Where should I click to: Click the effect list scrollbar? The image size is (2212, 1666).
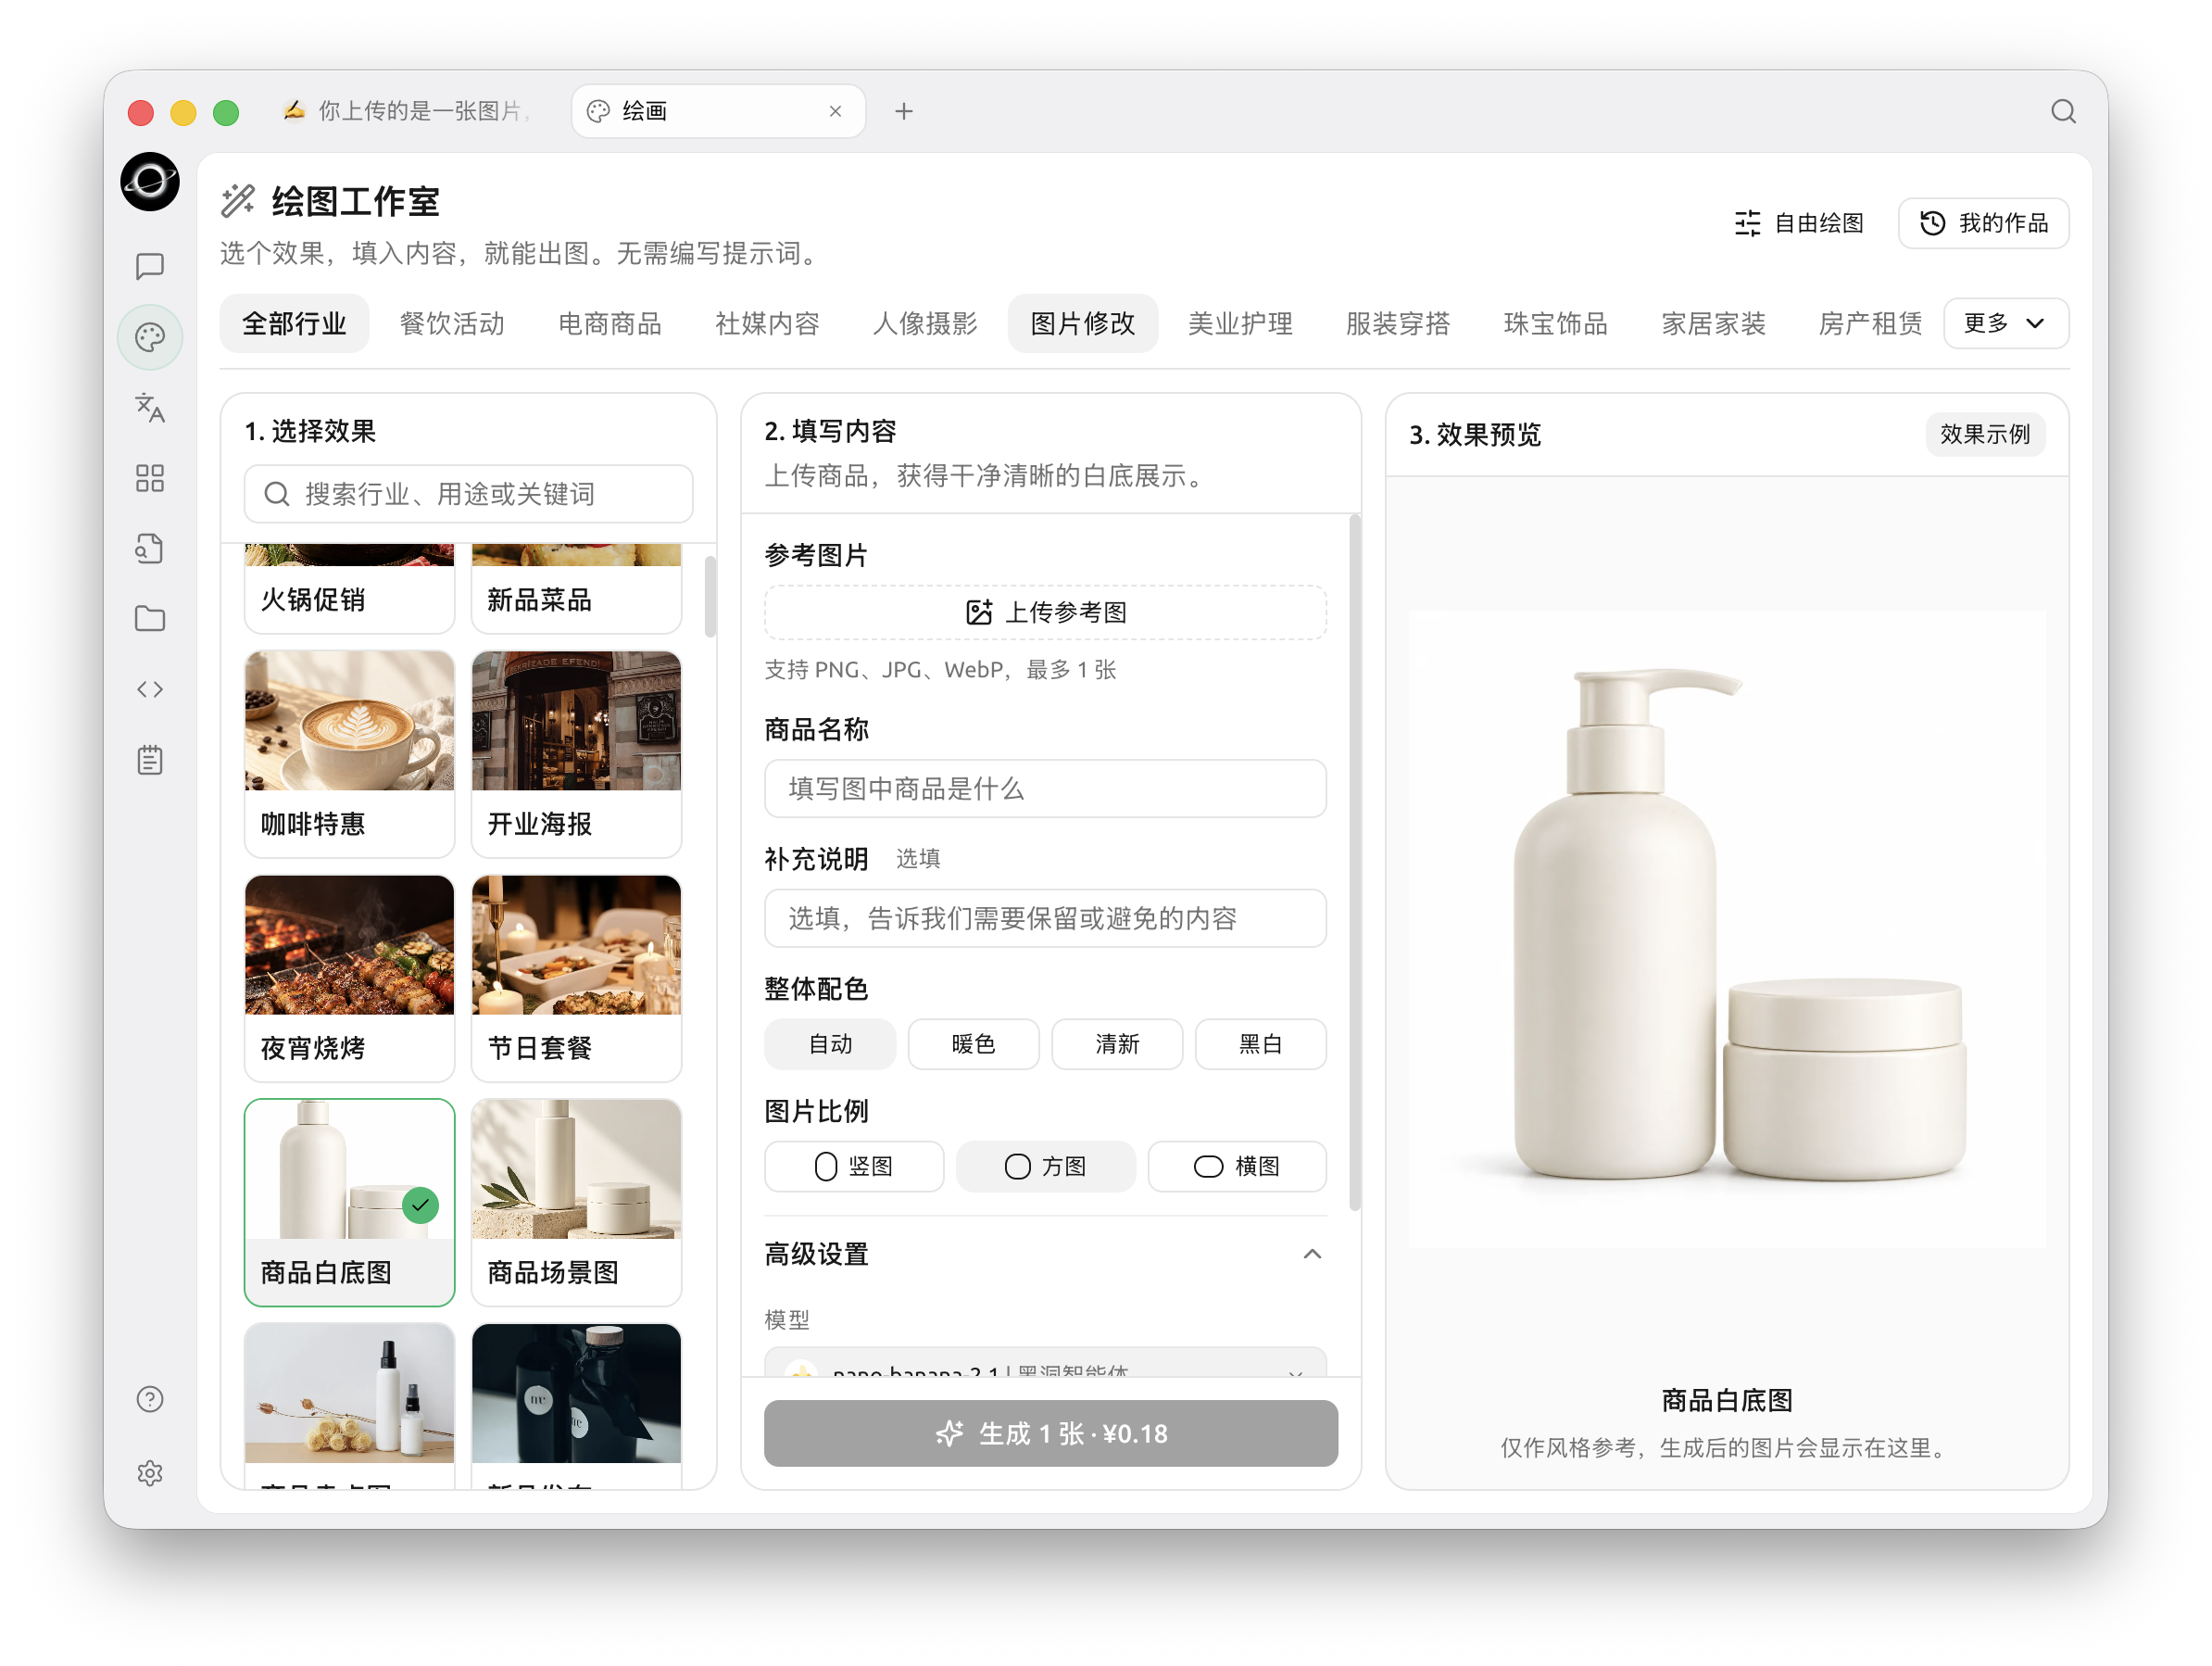coord(710,597)
